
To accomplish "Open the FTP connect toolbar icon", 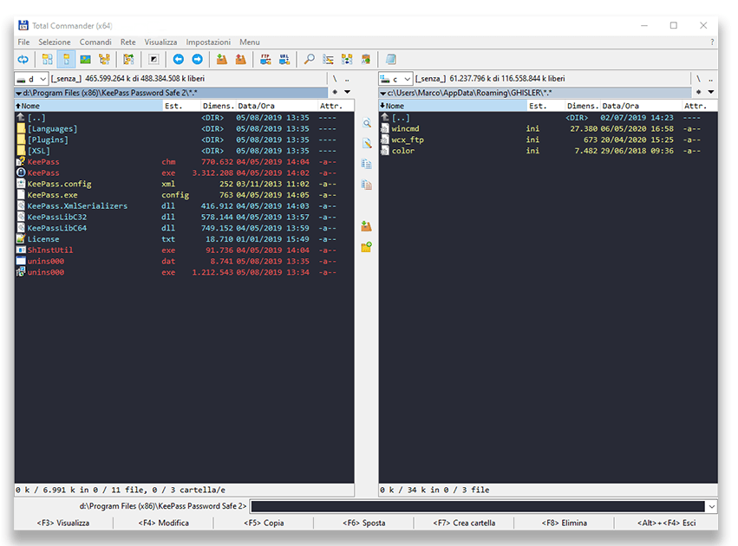I will [x=265, y=59].
